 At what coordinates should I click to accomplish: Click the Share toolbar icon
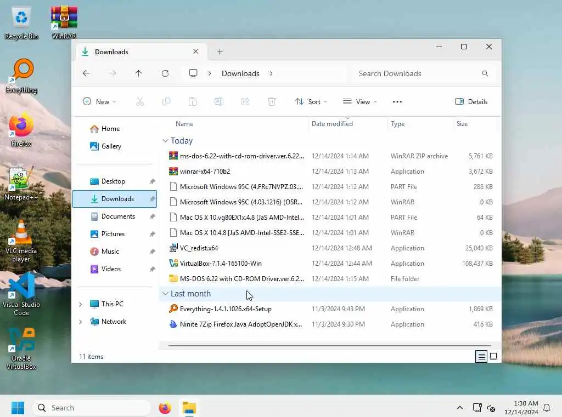(245, 102)
